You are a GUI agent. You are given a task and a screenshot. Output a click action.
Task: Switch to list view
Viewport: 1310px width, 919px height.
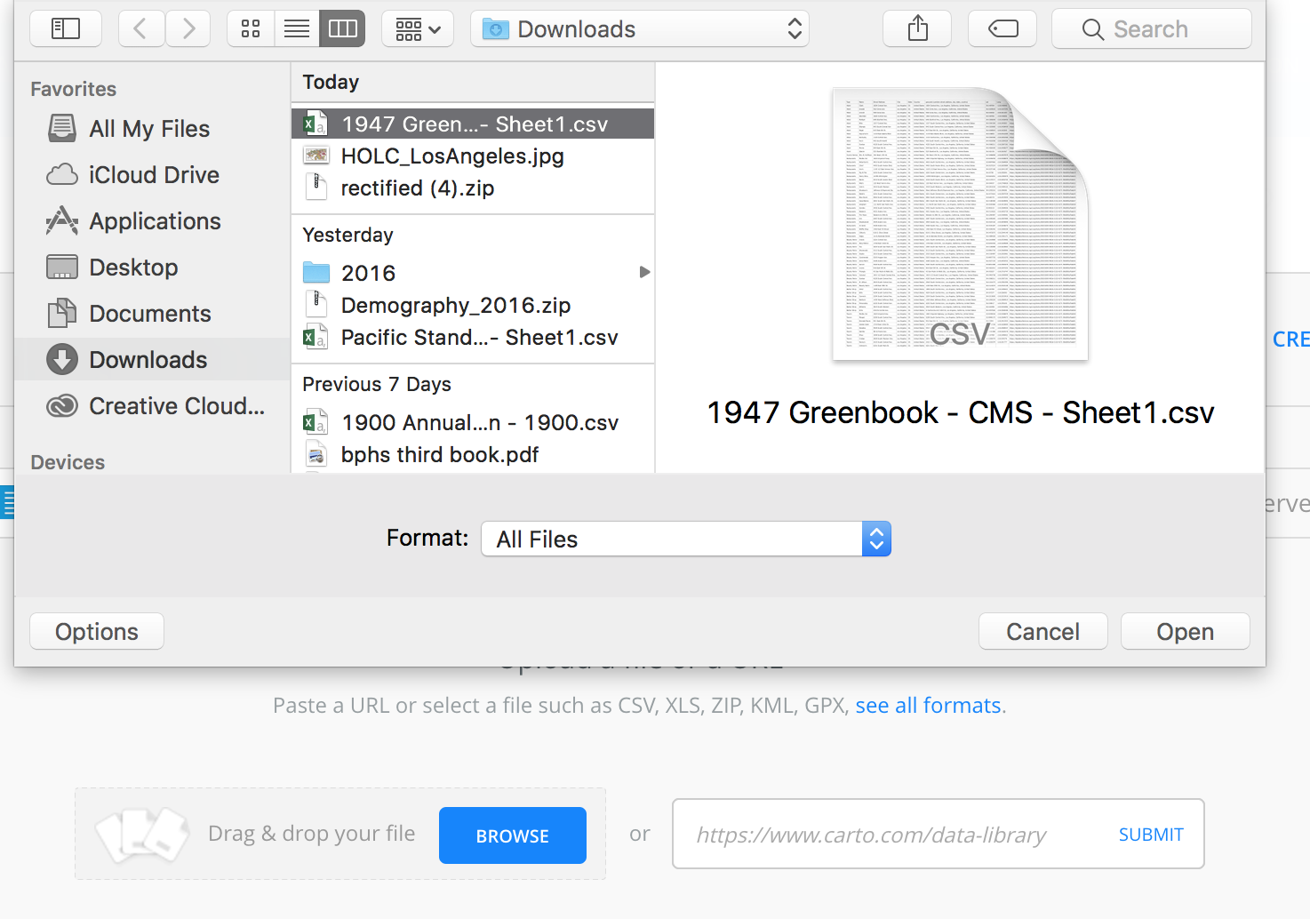297,28
